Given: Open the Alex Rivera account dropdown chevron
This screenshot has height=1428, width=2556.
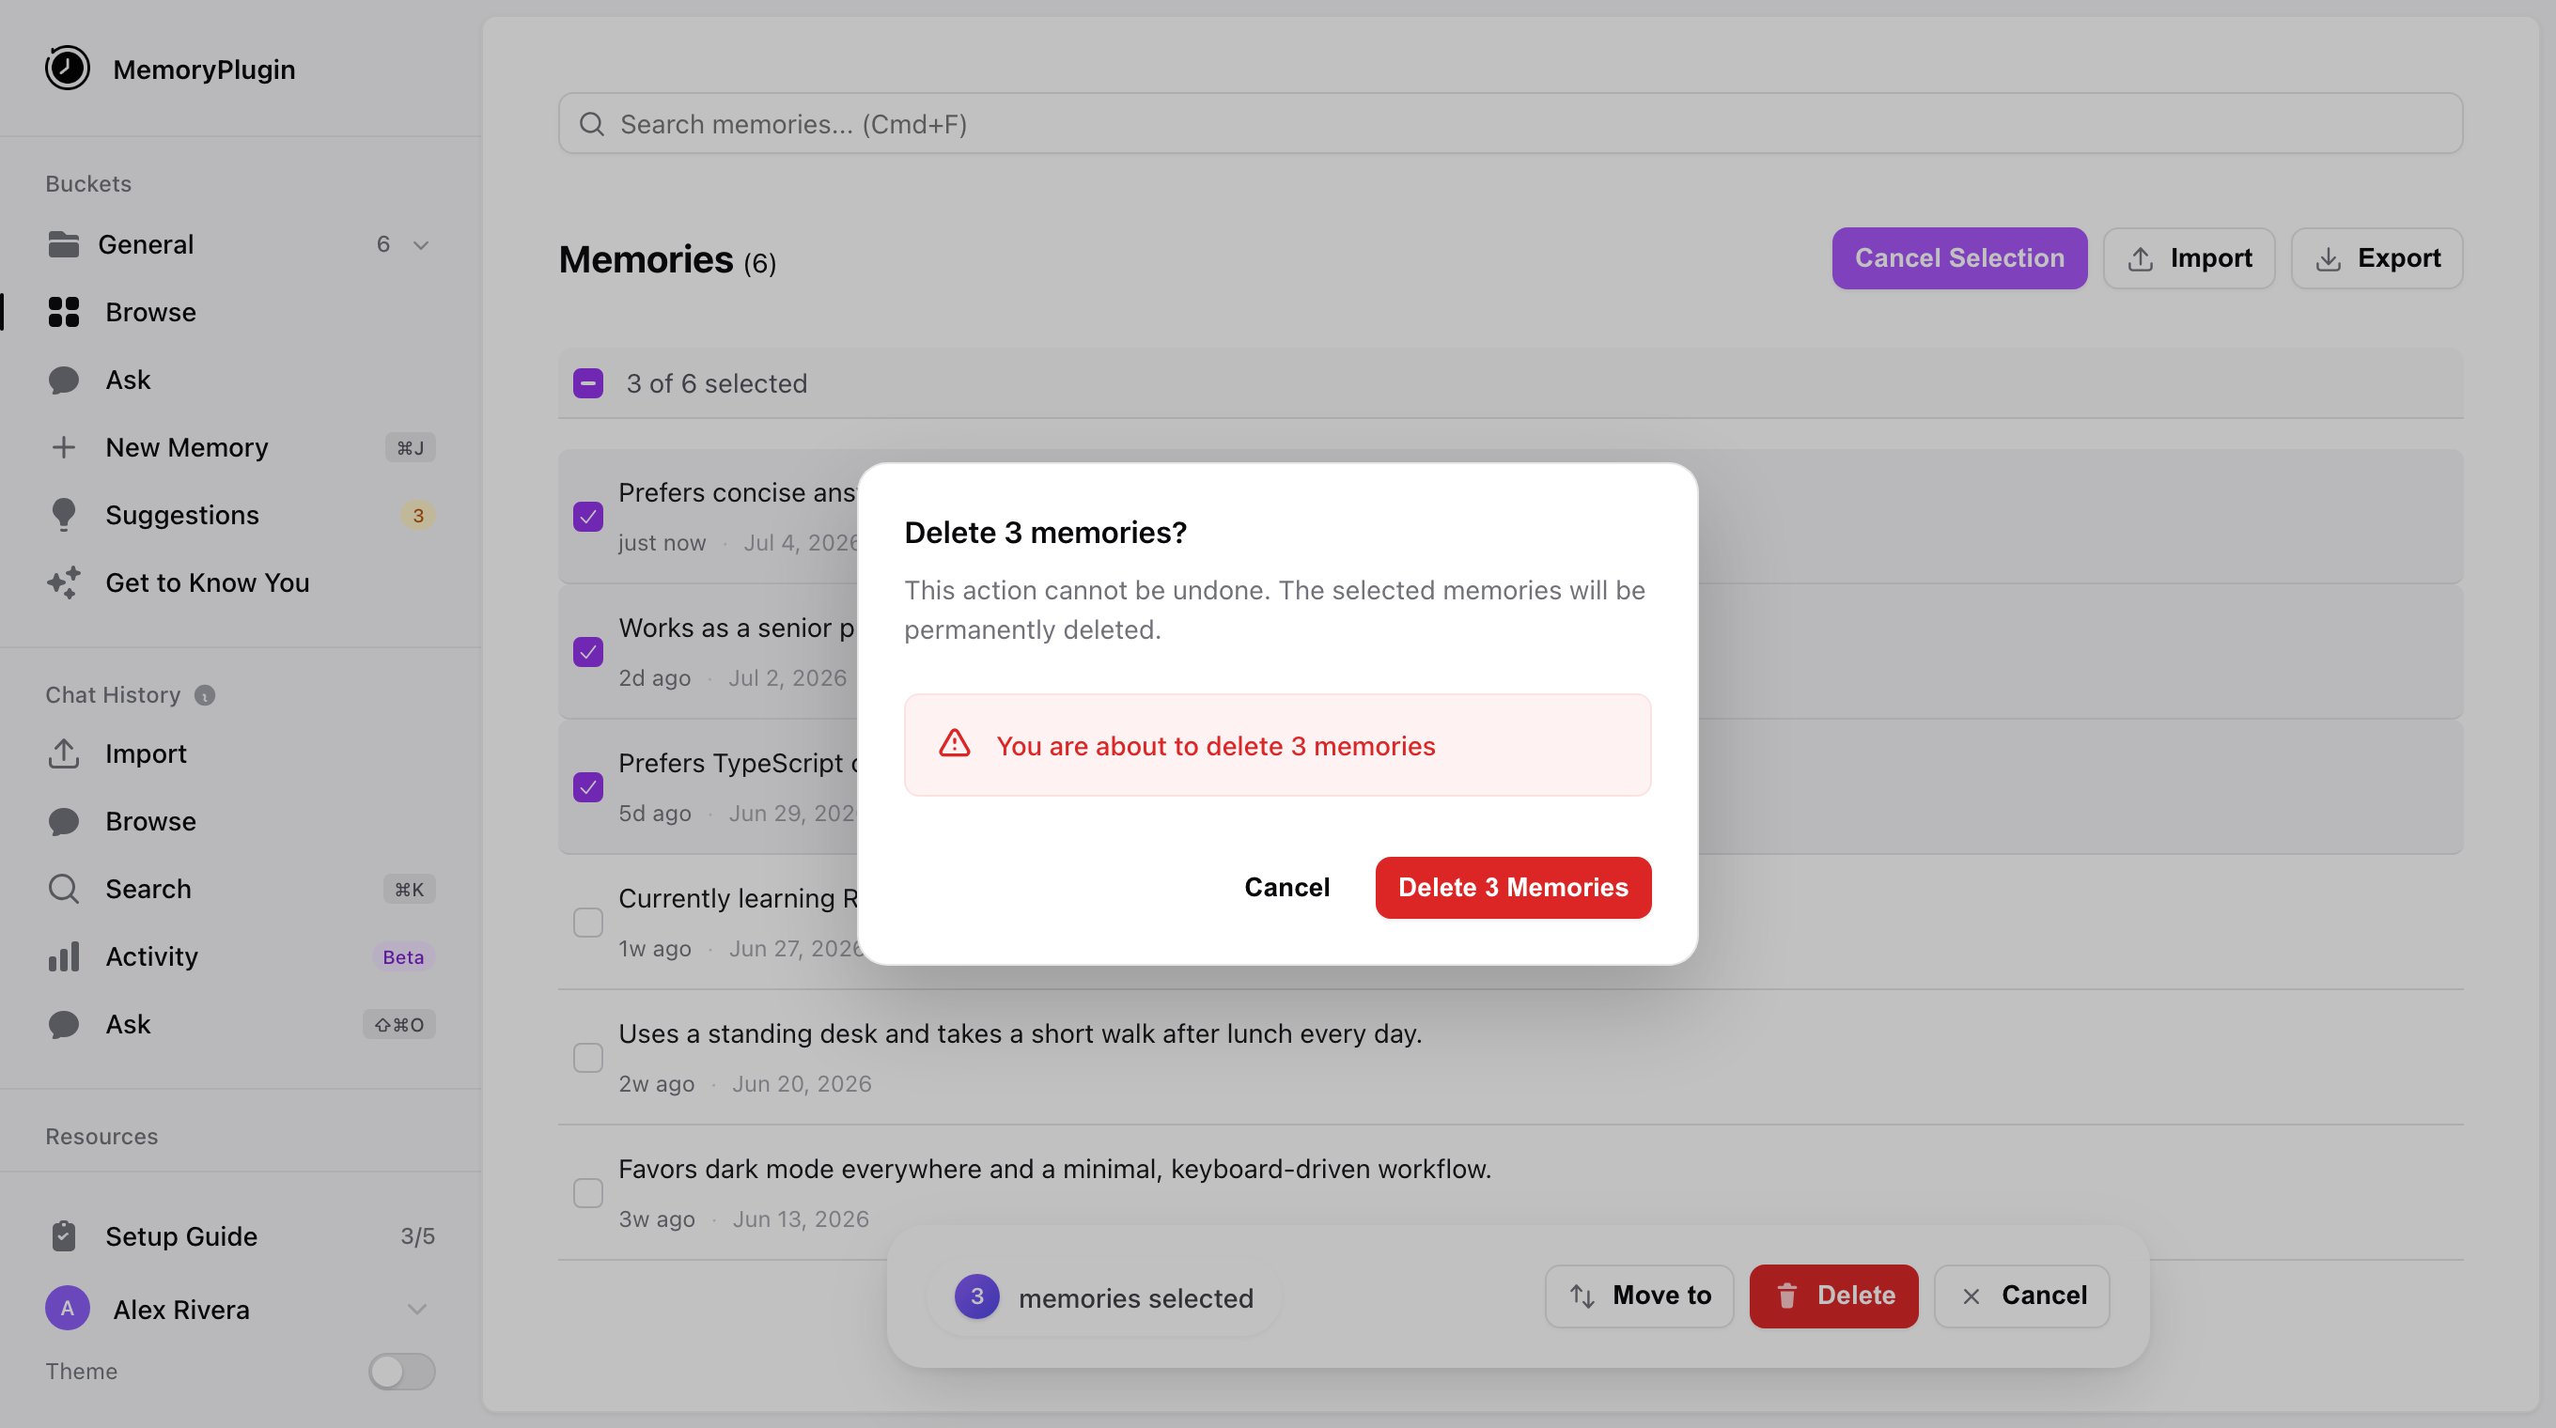Looking at the screenshot, I should [x=416, y=1309].
